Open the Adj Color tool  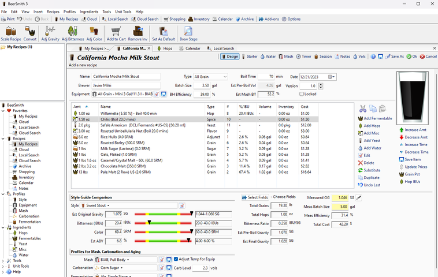[94, 33]
